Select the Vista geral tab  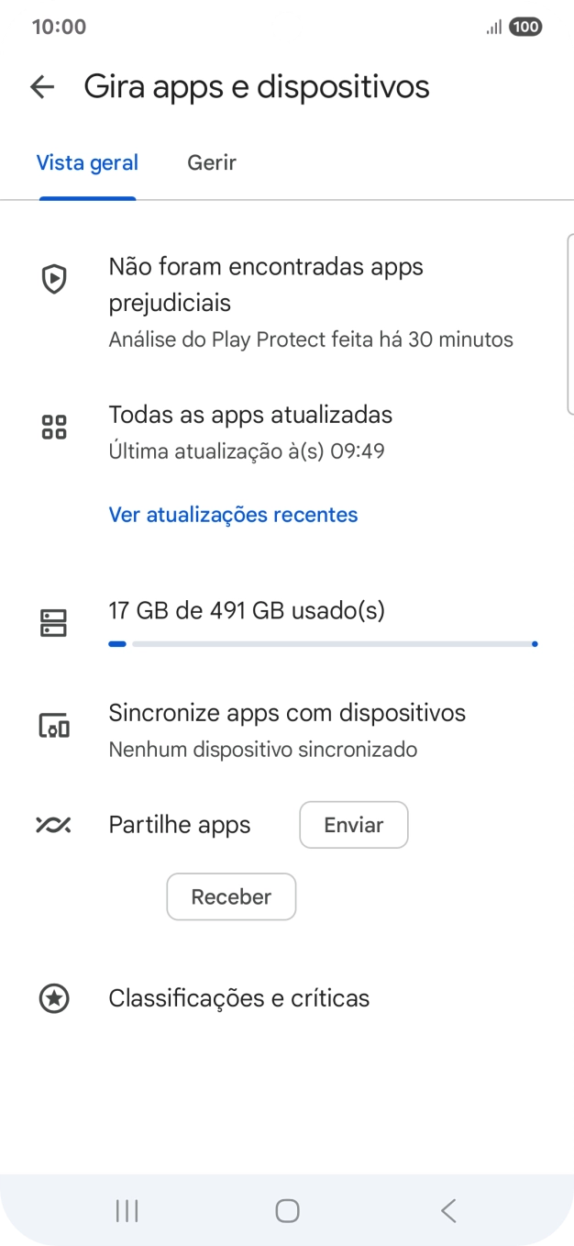click(x=87, y=163)
